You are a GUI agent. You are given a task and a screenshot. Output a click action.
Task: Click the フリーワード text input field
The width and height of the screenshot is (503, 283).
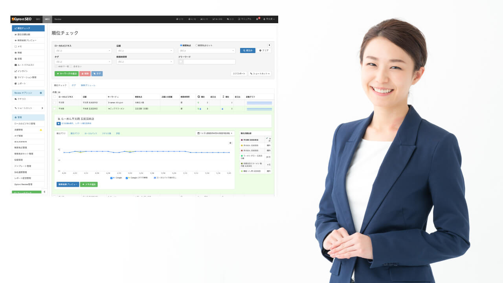coord(209,62)
